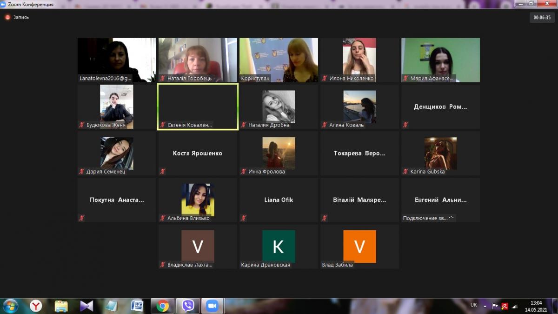Click muted mic icon on Костя Ярошенко tile
Image resolution: width=558 pixels, height=314 pixels.
(163, 172)
